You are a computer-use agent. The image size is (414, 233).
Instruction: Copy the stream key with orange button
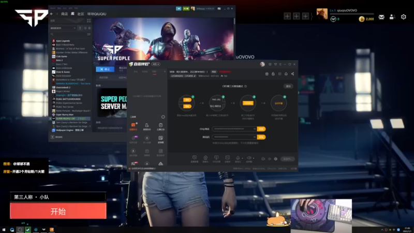[261, 137]
